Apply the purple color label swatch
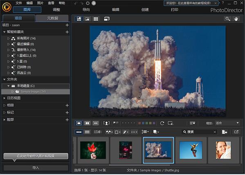This screenshot has width=245, height=175. pos(154,123)
